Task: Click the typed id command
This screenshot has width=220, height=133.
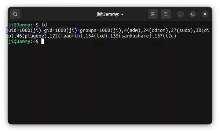Action: click(44, 25)
